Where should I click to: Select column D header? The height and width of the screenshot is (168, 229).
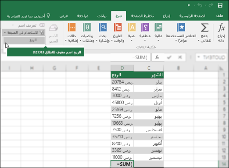point(122,68)
